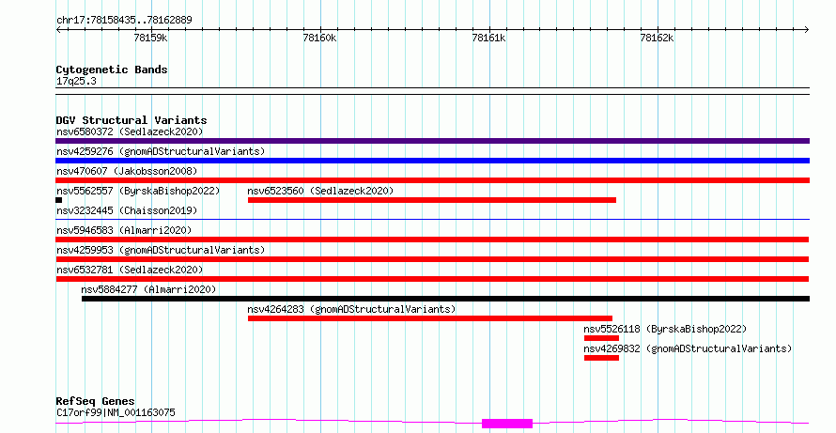
Task: Click the blue nsv4259276 variant bar
Action: pos(432,161)
